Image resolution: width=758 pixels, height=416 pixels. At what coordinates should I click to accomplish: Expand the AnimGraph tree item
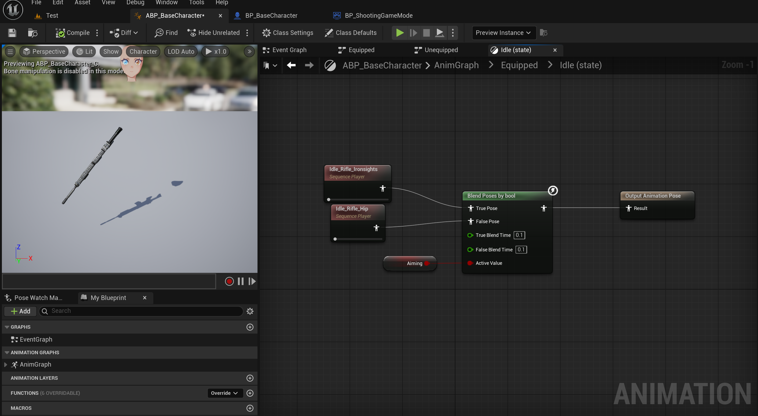pos(6,364)
